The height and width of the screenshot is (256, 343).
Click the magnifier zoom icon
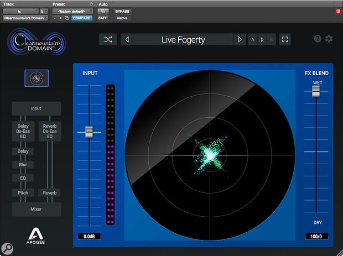point(7,249)
